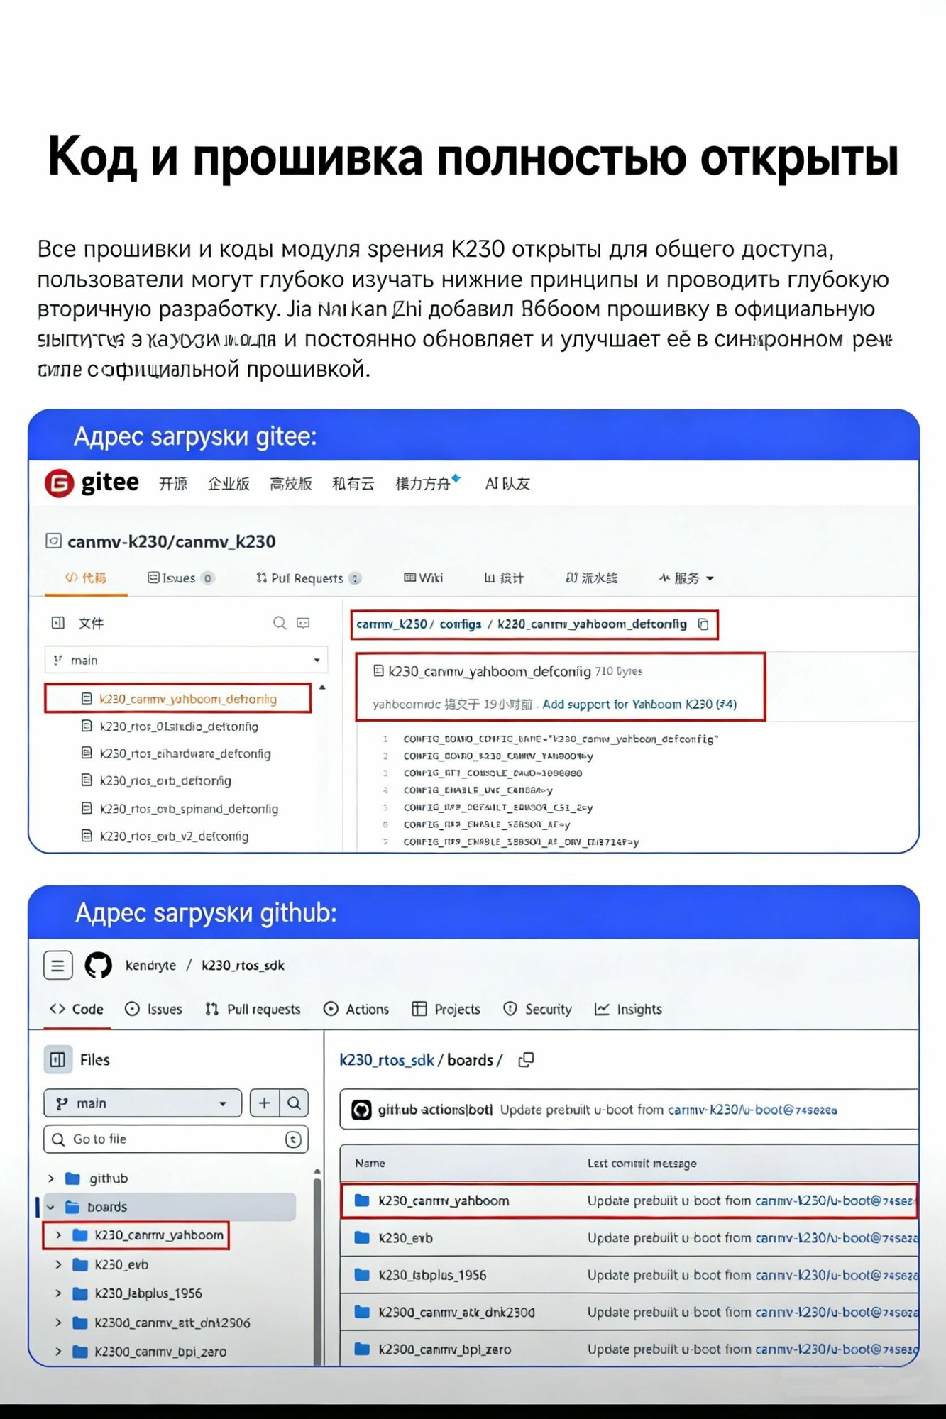The width and height of the screenshot is (946, 1419).
Task: Expand the k230_canmv_yahboom folder chevron
Action: point(59,1235)
